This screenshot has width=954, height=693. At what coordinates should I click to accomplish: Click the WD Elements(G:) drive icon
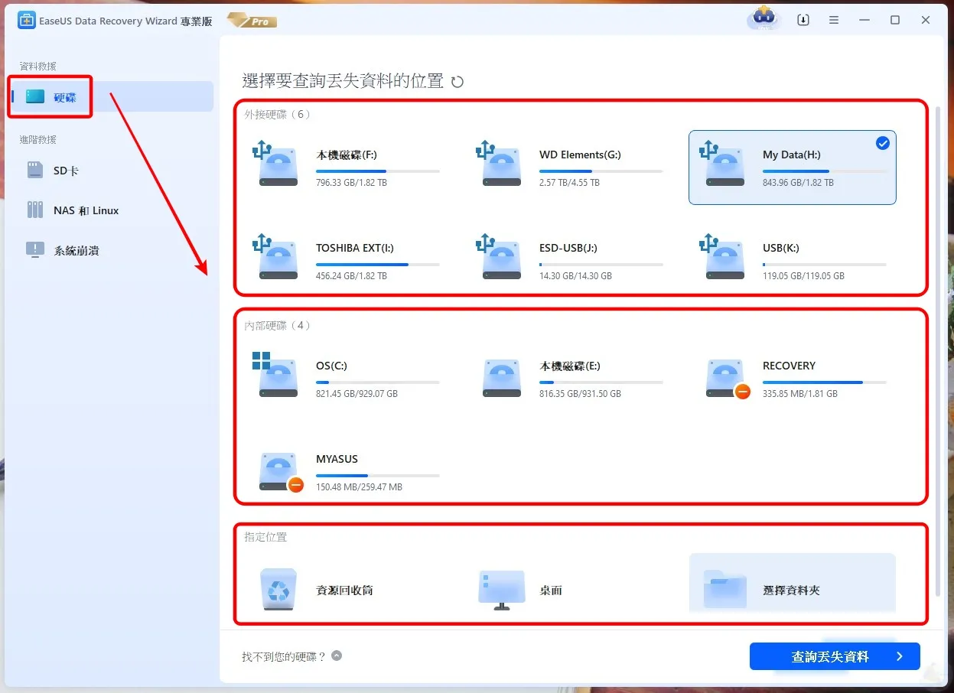tap(499, 164)
